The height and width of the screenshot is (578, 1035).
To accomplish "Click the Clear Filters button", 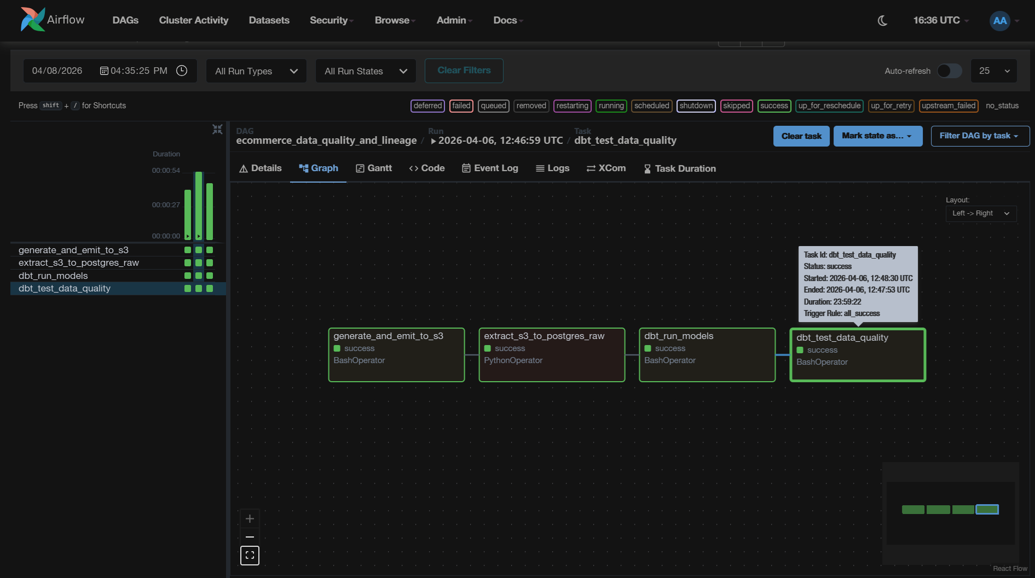I will (x=464, y=71).
